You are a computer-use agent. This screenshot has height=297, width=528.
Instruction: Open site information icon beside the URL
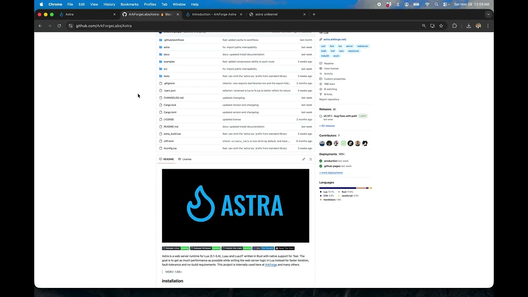(x=71, y=26)
